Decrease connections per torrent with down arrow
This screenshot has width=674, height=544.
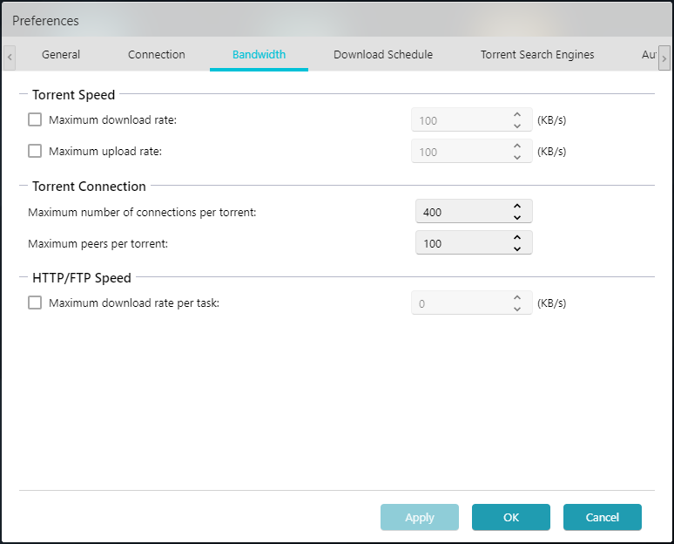click(x=517, y=218)
